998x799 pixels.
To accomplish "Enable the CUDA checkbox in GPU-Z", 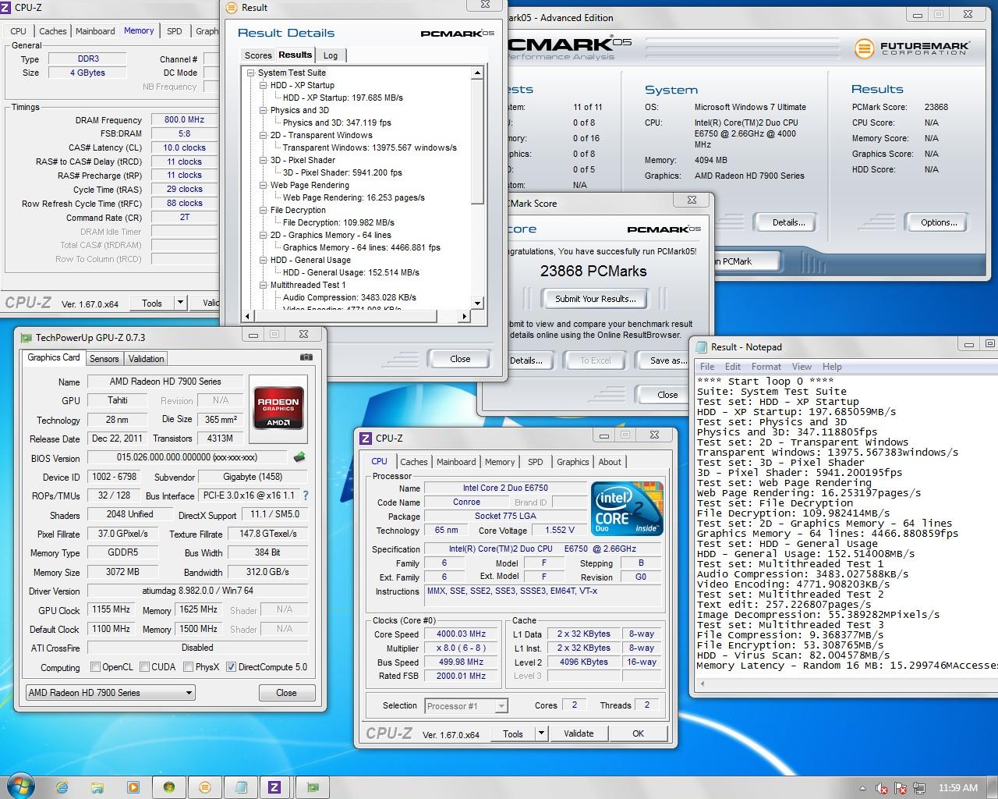I will [144, 667].
